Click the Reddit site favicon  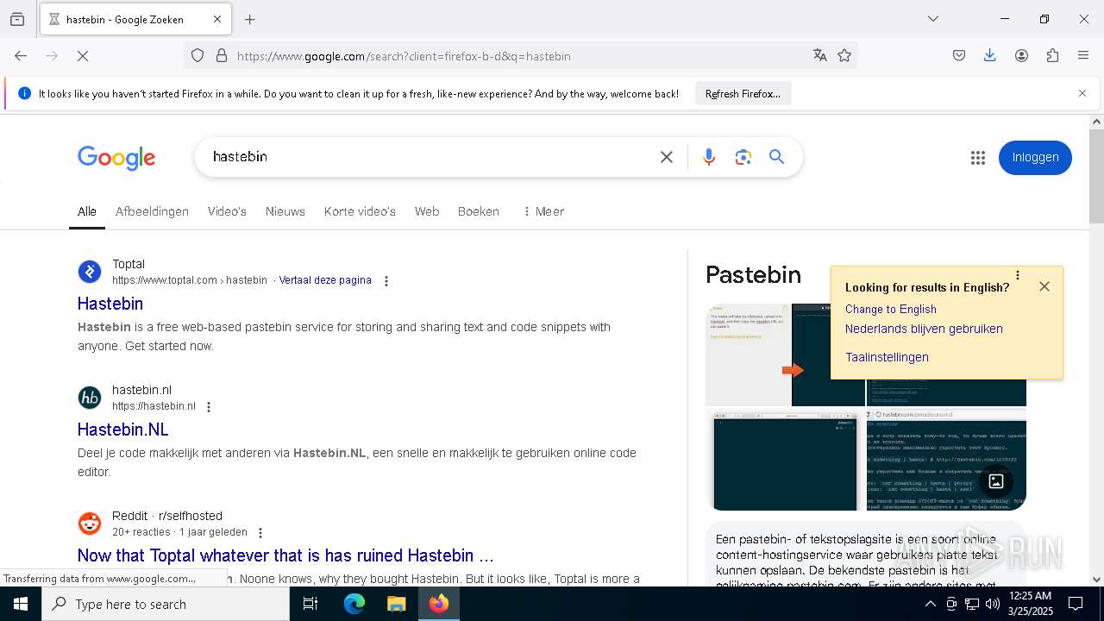(90, 524)
